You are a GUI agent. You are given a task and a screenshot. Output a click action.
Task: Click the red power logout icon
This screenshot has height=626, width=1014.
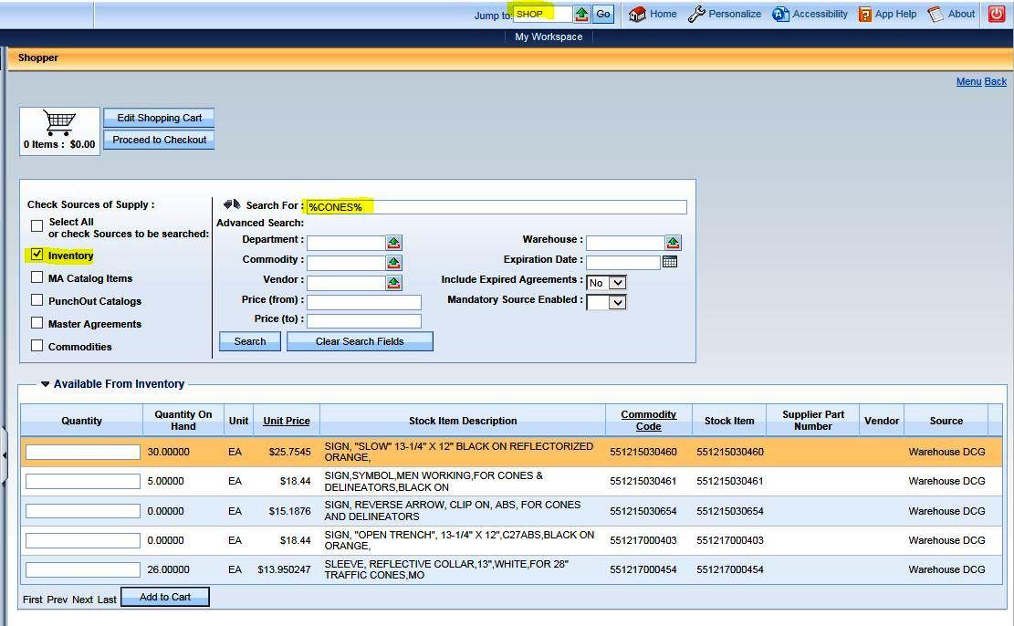[x=996, y=14]
